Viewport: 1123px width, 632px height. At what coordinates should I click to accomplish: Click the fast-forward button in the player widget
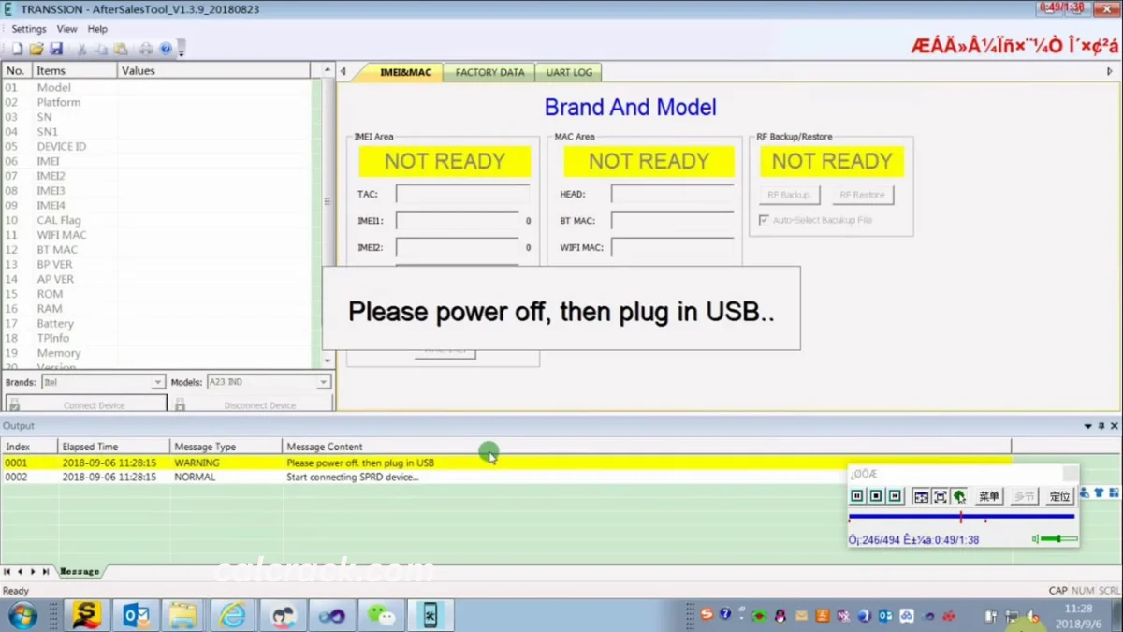[895, 496]
